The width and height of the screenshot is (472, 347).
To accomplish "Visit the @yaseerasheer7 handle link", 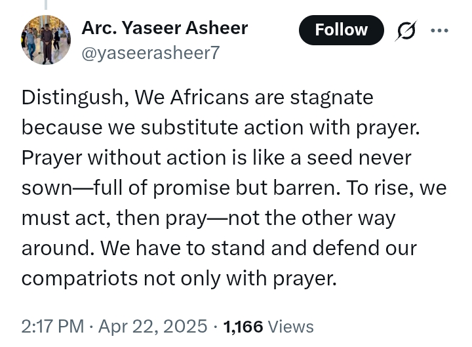I will point(151,53).
